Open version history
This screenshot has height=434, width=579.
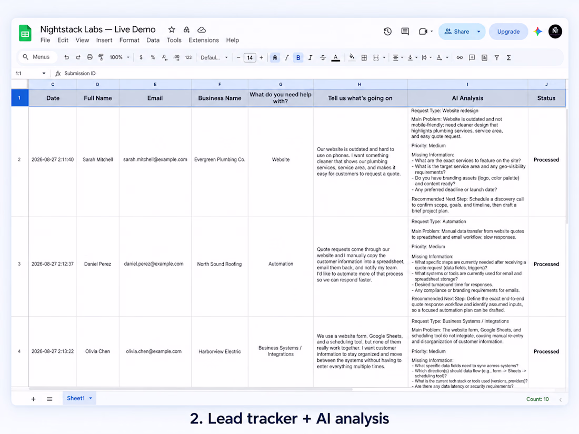pyautogui.click(x=387, y=32)
